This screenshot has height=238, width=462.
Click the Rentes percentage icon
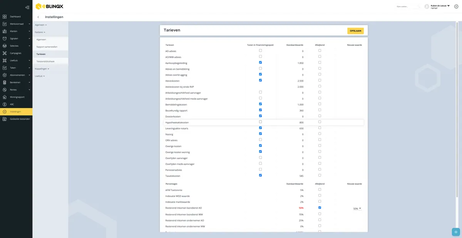tap(4, 90)
